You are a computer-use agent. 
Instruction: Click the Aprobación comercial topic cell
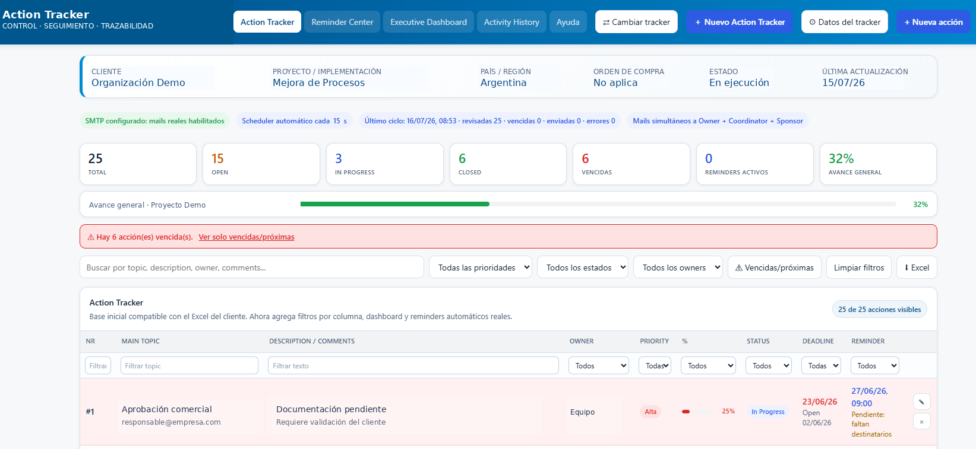tap(167, 409)
